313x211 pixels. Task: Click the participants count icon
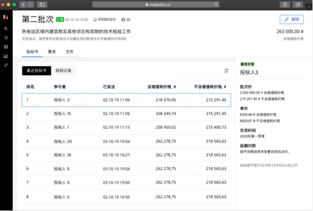123,19
